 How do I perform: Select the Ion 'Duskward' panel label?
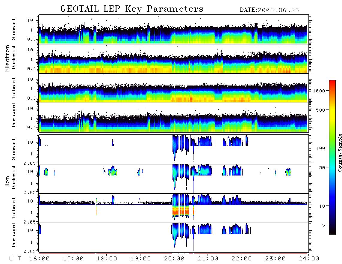[x=14, y=177]
